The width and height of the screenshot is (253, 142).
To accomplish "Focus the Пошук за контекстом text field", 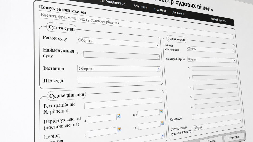I will click(x=136, y=25).
